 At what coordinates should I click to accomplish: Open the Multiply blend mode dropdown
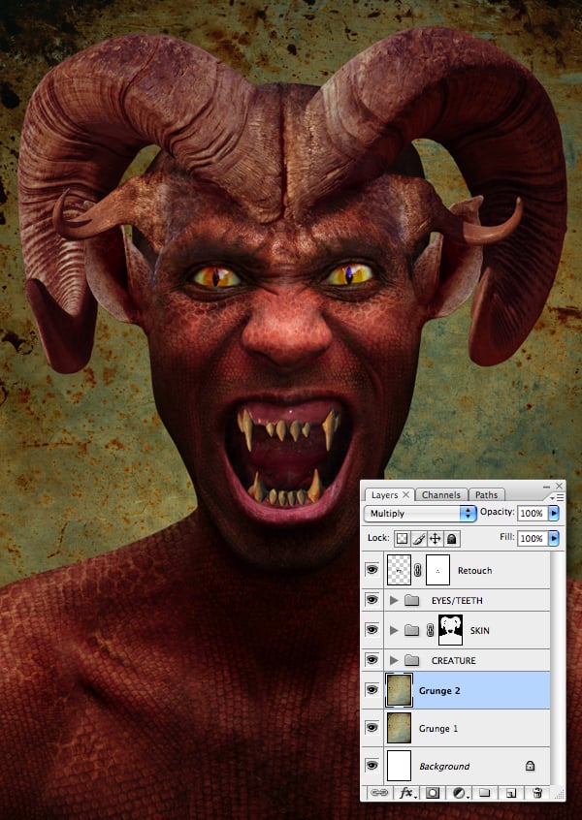[420, 513]
